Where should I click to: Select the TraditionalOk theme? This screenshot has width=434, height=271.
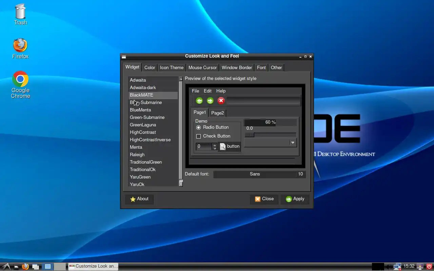[x=153, y=170]
